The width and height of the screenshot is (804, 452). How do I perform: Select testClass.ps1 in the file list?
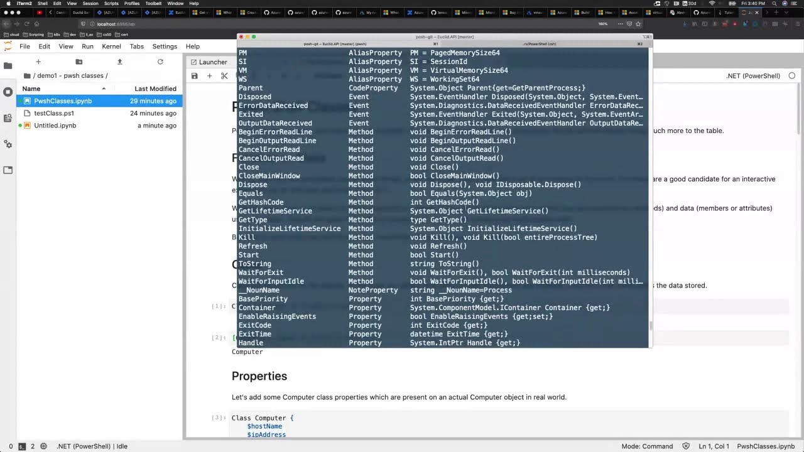click(100, 114)
